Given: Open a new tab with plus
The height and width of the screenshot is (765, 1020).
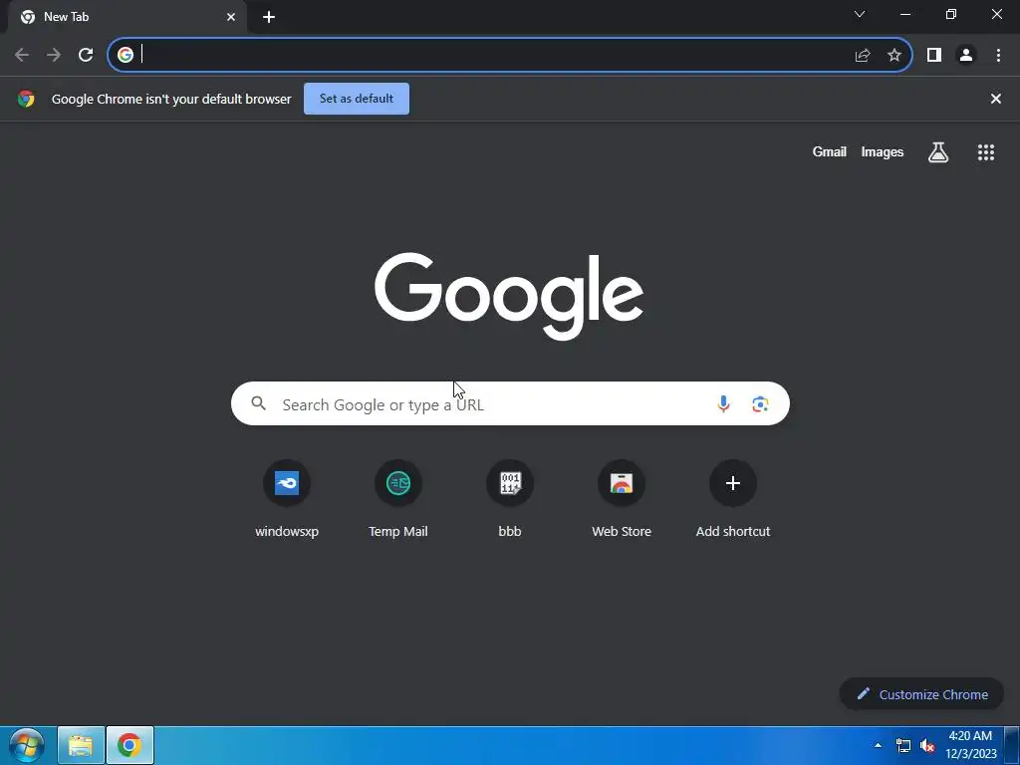Looking at the screenshot, I should point(269,17).
